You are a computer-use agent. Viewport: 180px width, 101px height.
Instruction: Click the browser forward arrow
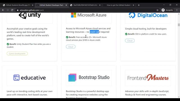(8, 10)
